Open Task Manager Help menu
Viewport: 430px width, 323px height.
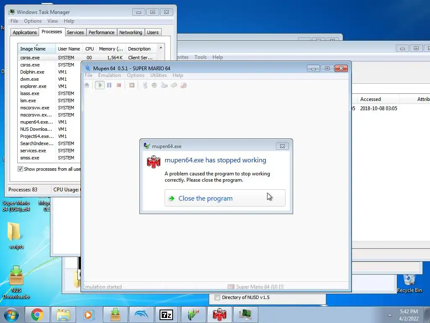pos(69,21)
